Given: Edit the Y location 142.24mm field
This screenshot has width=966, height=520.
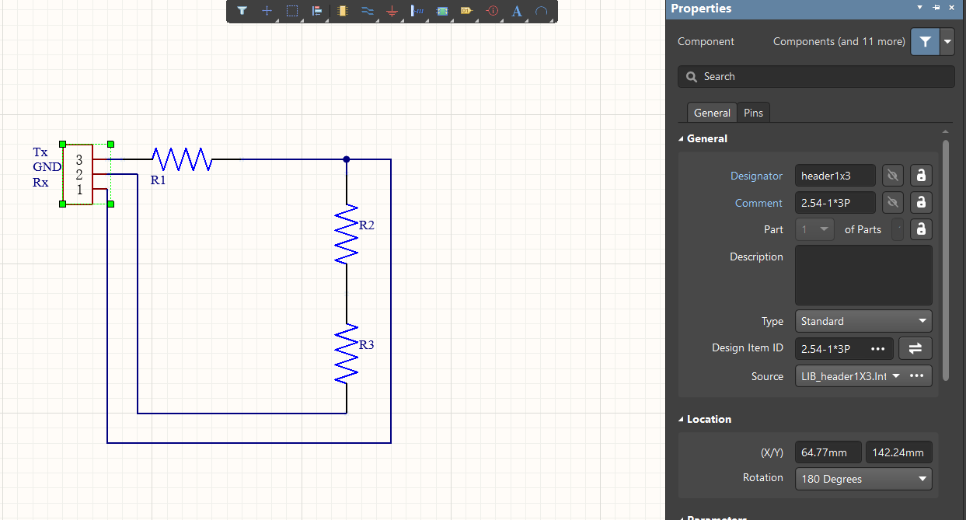Looking at the screenshot, I should [x=899, y=452].
